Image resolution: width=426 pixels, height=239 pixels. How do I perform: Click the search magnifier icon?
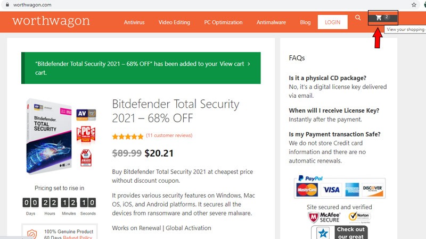coord(358,18)
